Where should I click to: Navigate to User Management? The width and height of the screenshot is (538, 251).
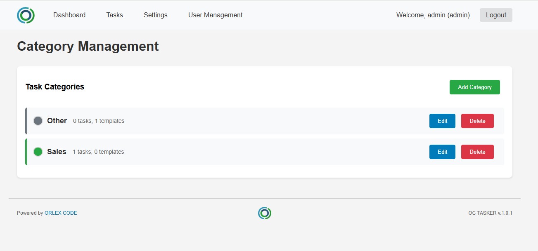coord(215,15)
